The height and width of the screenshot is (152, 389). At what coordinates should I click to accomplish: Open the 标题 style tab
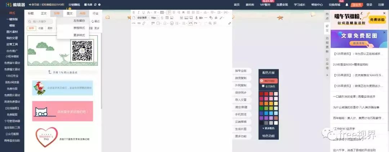coord(31,13)
